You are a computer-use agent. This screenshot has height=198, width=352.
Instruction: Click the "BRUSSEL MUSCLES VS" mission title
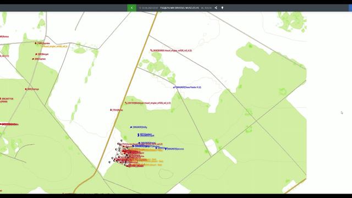(180, 8)
